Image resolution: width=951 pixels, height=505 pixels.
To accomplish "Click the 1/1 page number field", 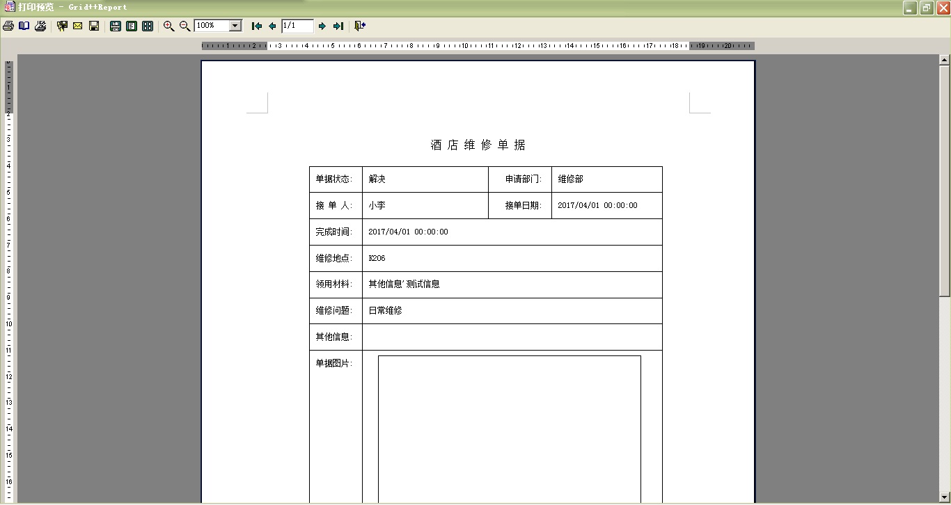I will pyautogui.click(x=297, y=26).
